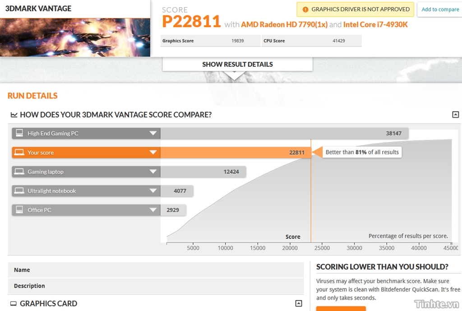
Task: Collapse the score comparison section
Action: 456,114
